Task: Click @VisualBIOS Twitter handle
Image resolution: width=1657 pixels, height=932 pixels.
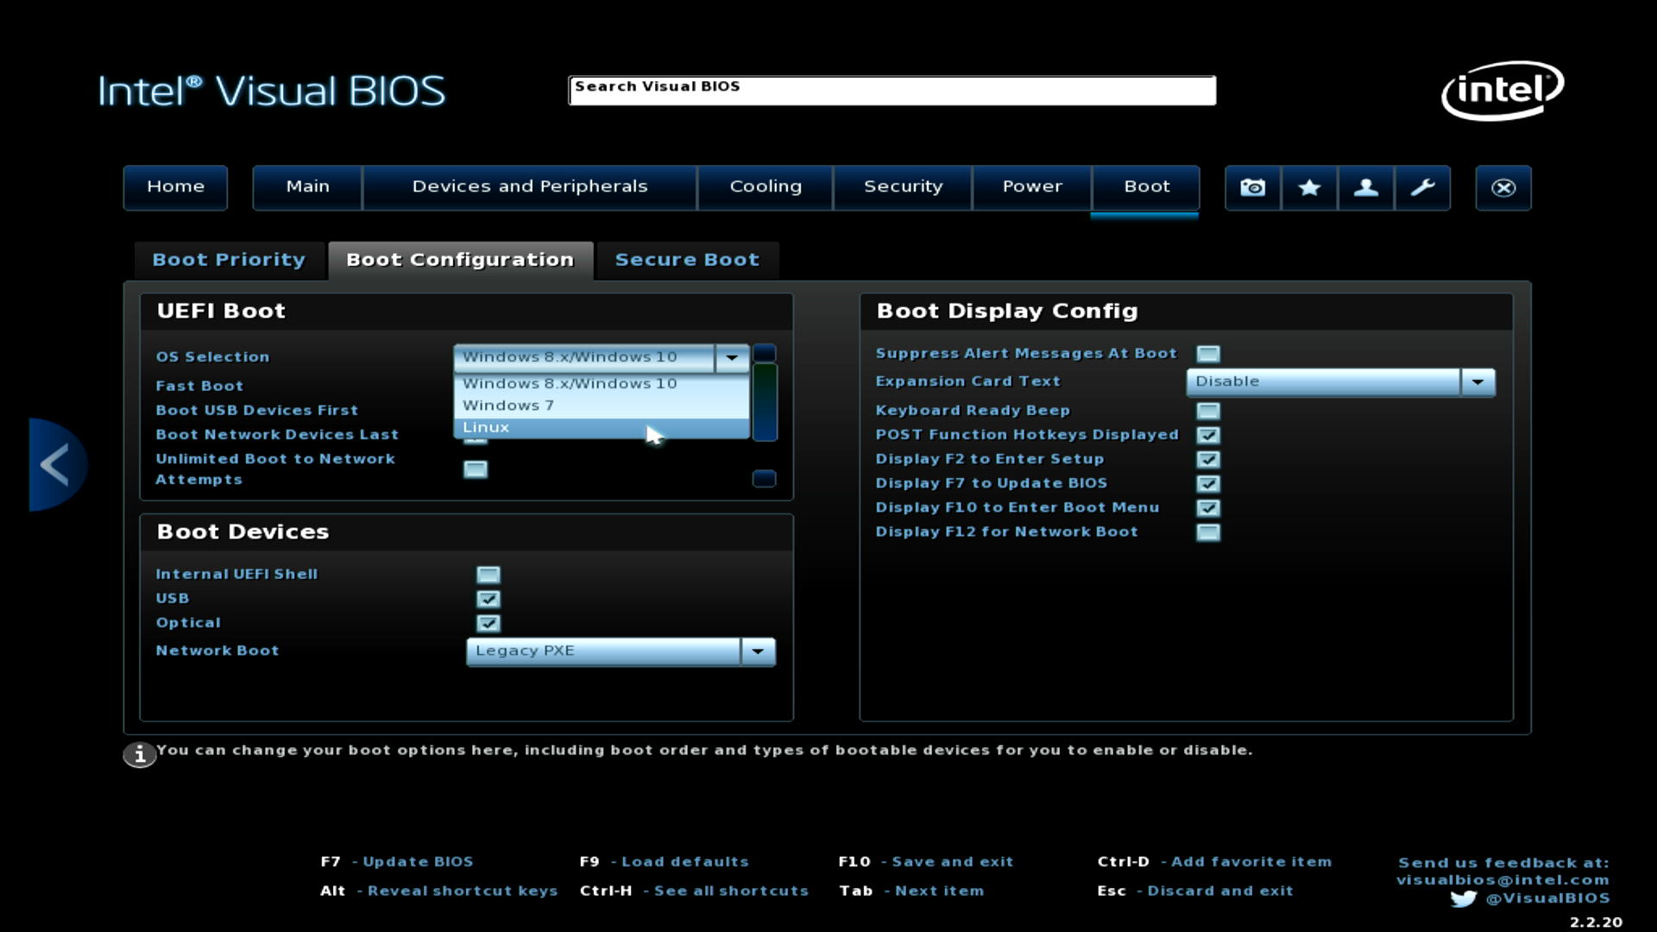Action: (1547, 898)
